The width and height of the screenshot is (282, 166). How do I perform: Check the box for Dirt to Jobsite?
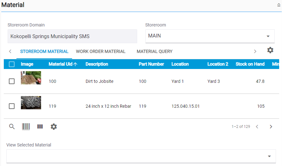(12, 81)
